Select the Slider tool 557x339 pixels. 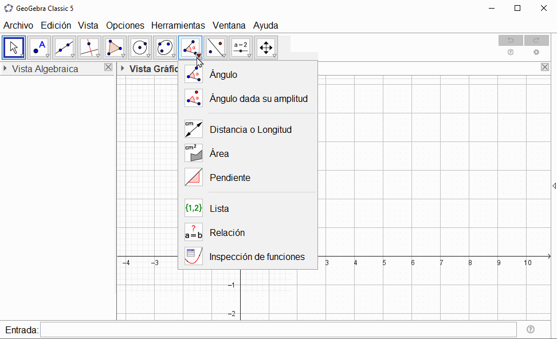(x=241, y=48)
